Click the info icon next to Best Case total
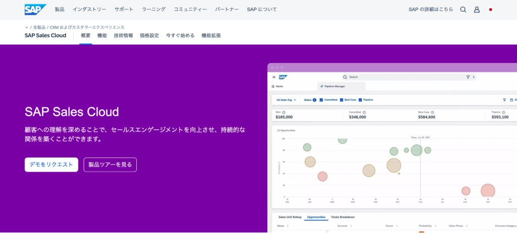The image size is (517, 239). 432,112
